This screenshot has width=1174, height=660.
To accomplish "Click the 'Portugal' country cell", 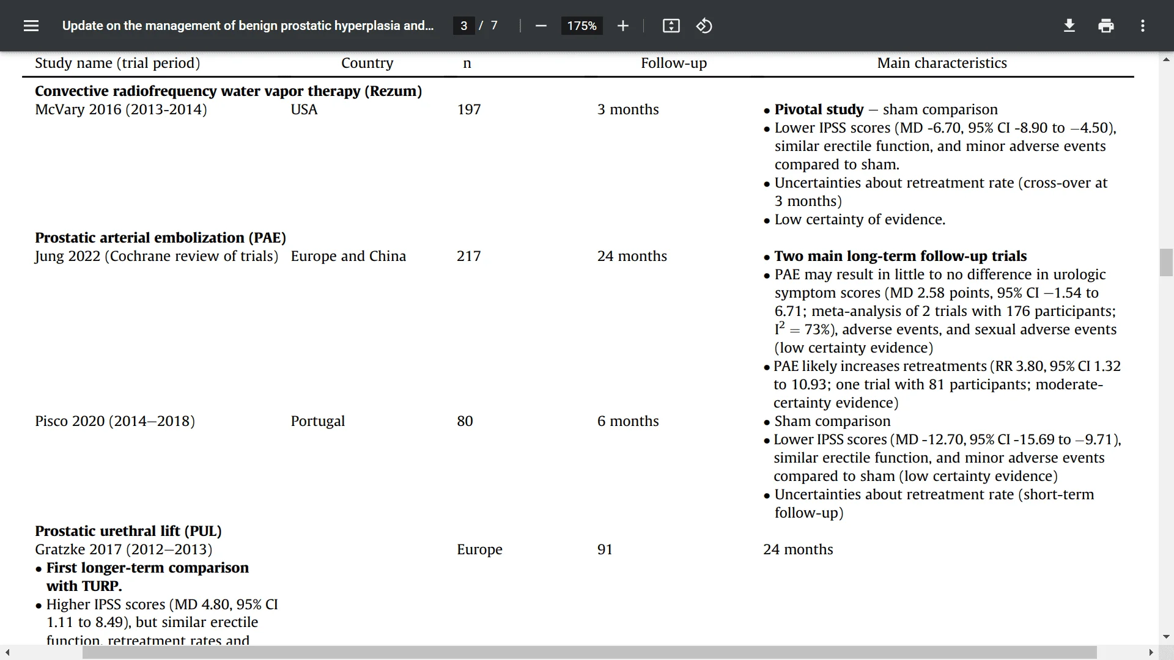I will (x=317, y=421).
